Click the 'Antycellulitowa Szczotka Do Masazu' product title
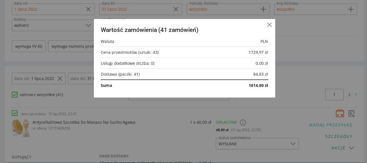 pos(84,122)
